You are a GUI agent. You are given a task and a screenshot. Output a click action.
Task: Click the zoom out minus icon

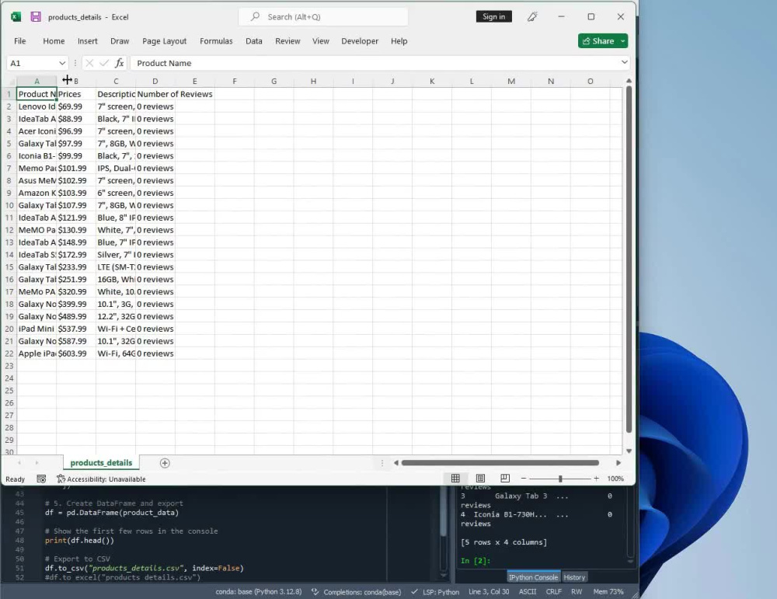point(523,478)
